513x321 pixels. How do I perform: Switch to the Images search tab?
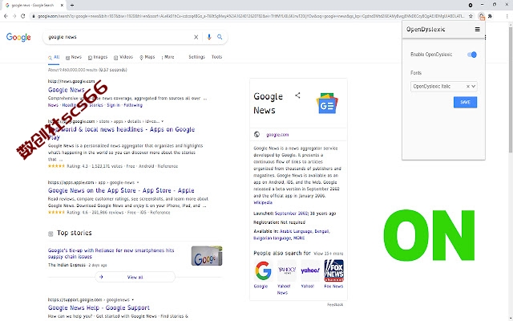(98, 57)
